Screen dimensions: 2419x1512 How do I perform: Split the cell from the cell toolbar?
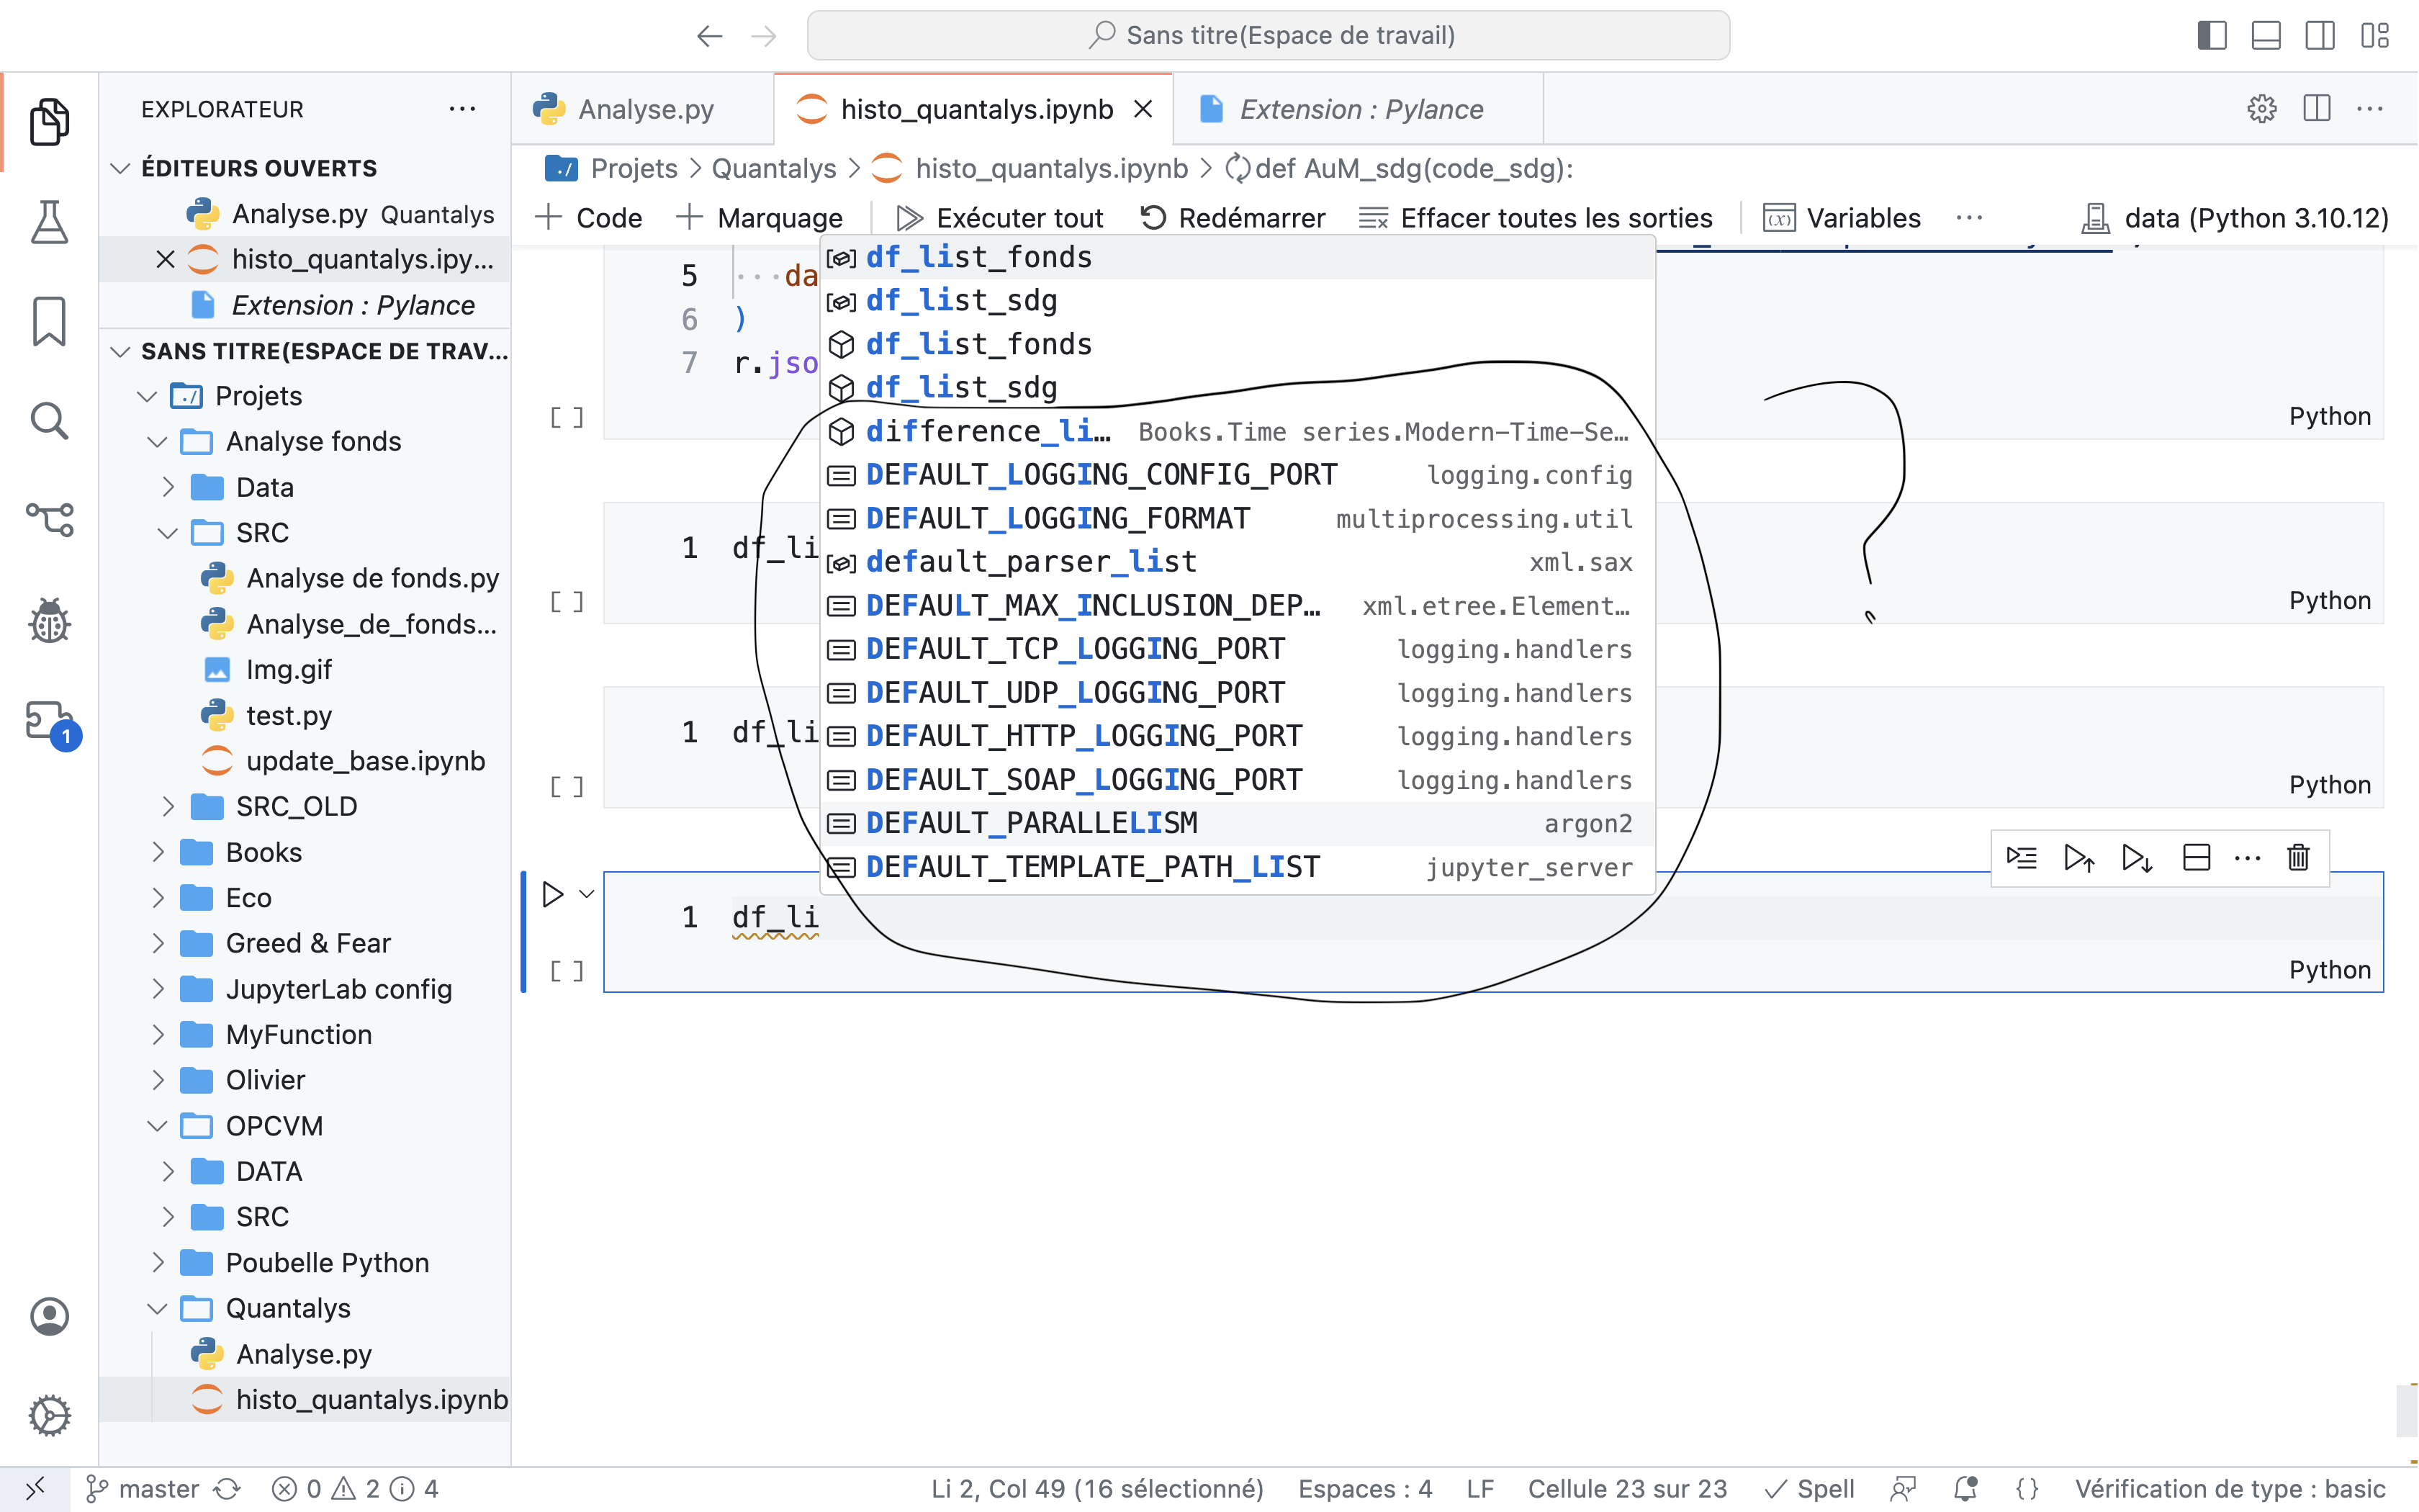[x=2196, y=857]
